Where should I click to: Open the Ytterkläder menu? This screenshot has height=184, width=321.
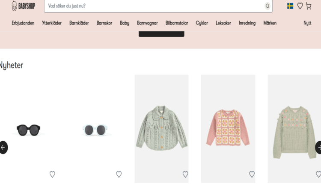[52, 23]
